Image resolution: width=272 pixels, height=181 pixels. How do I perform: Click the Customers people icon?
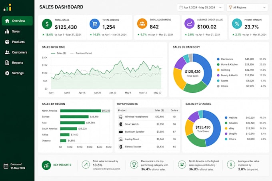[7, 52]
